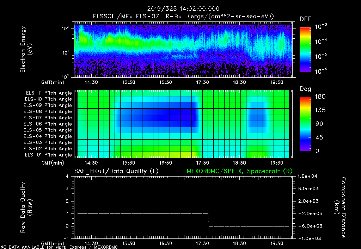Click the Deg color bar label
Image resolution: width=361 pixels, height=249 pixels.
click(306, 89)
